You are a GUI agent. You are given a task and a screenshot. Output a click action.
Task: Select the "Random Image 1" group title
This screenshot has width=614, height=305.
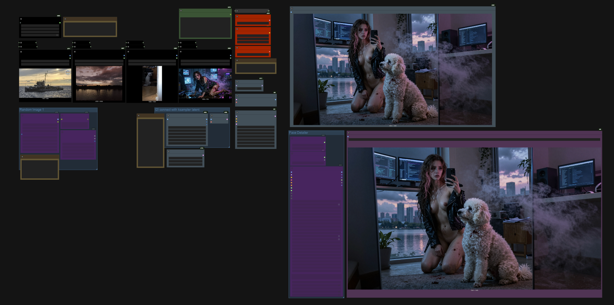(x=32, y=110)
